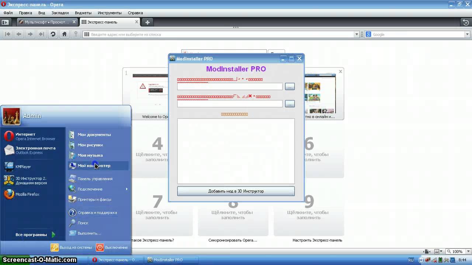
Task: Close the Мультисофт tab
Action: 74,22
